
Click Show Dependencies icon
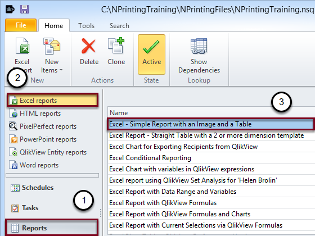(x=199, y=46)
